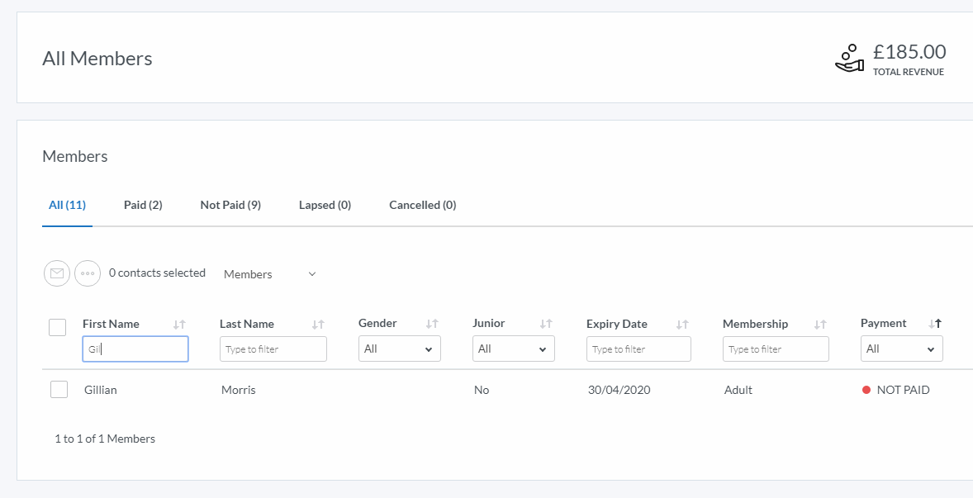Viewport: 973px width, 498px height.
Task: Click the Last Name filter field
Action: (273, 349)
